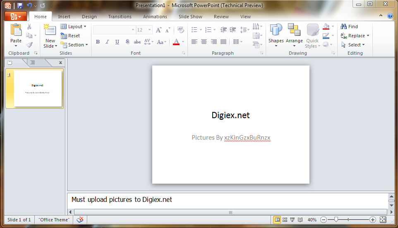This screenshot has width=398, height=228.
Task: Click the Copy icon
Action: 29,36
